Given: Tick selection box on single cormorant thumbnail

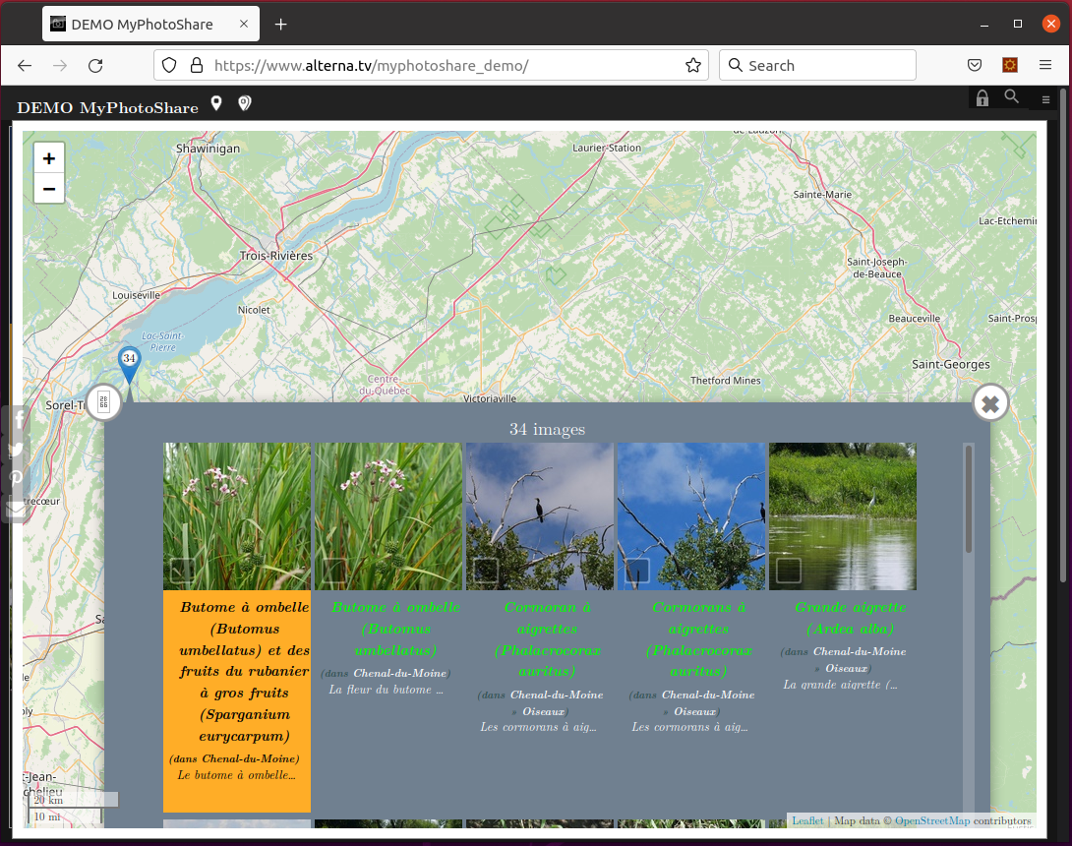Looking at the screenshot, I should point(486,571).
